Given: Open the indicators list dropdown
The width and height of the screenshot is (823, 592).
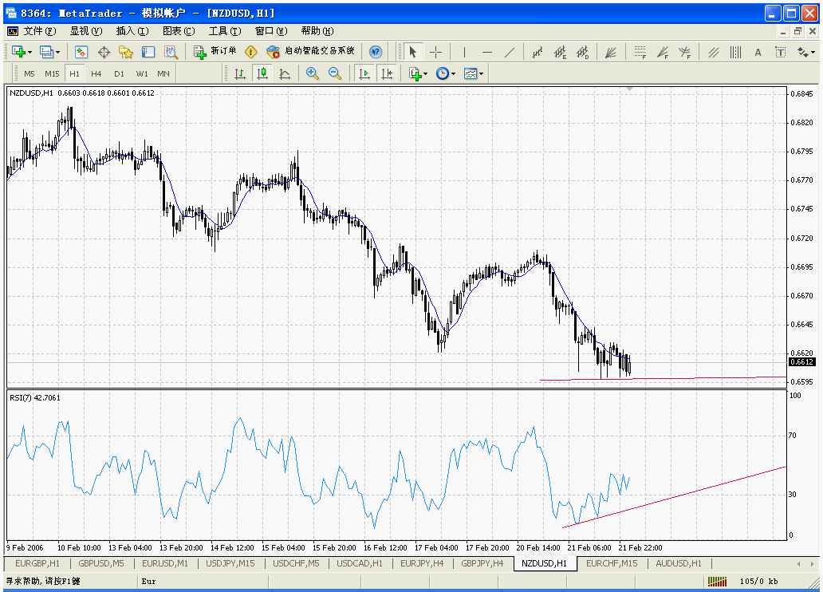Looking at the screenshot, I should [x=418, y=73].
